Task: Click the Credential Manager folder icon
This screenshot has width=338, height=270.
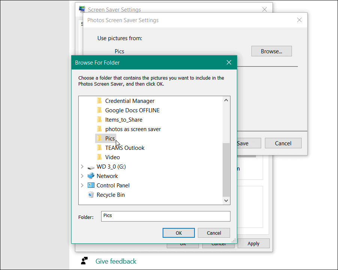Action: pos(99,101)
